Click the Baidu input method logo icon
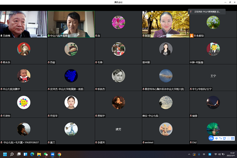 [x=211, y=138]
